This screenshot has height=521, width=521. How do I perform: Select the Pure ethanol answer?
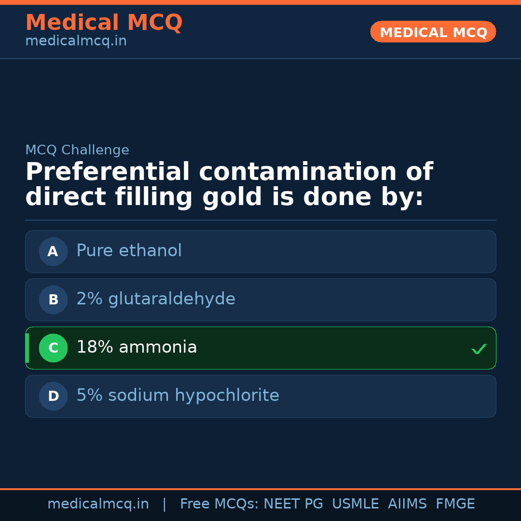129,251
